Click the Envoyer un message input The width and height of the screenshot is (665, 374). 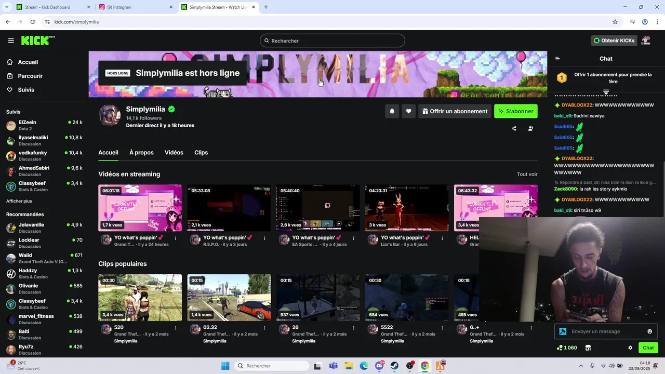(606, 331)
